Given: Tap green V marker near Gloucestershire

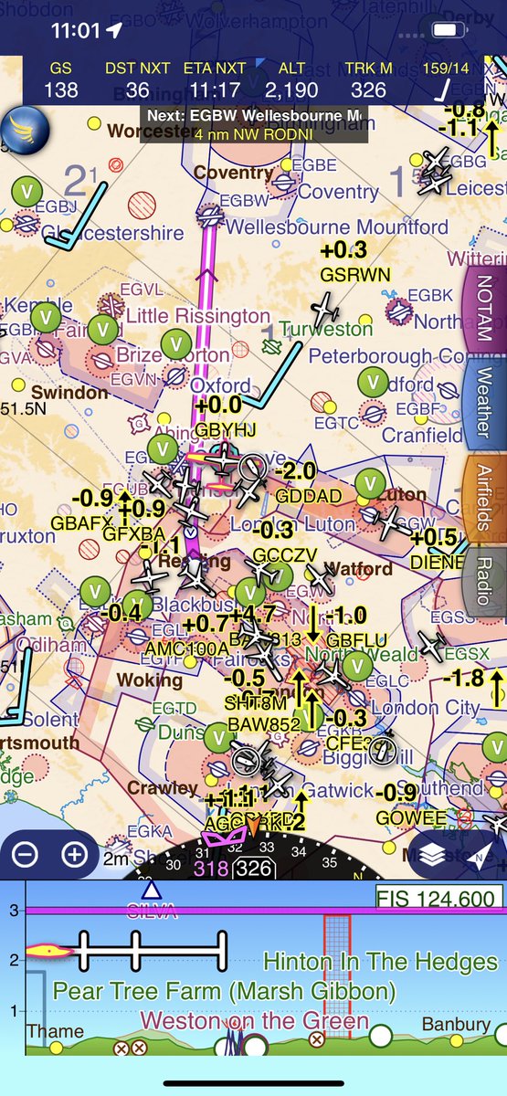Looking at the screenshot, I should tap(28, 192).
